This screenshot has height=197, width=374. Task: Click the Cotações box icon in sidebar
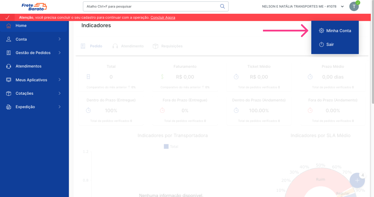(9, 94)
